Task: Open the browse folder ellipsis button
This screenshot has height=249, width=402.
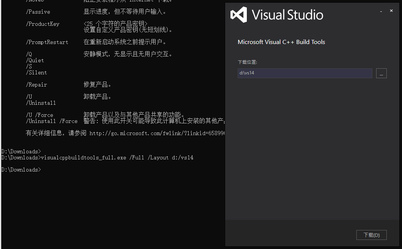Action: [381, 73]
